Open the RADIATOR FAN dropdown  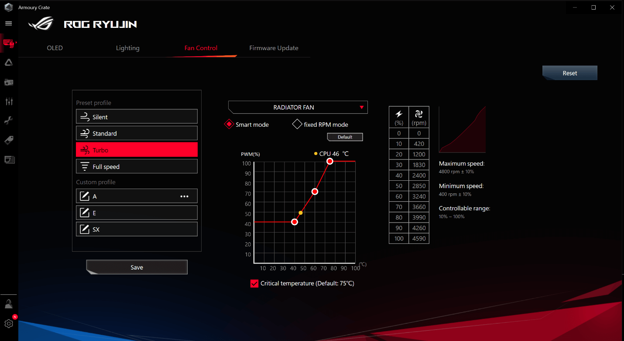(x=298, y=107)
